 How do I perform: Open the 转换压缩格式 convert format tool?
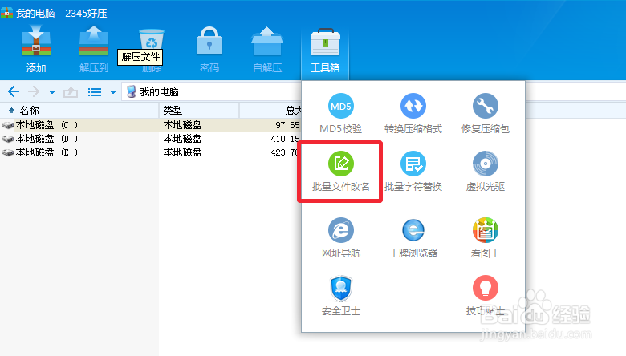pyautogui.click(x=413, y=114)
